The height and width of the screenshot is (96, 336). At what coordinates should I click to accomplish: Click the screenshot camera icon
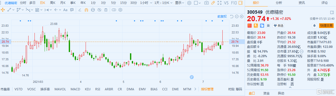click(x=206, y=3)
